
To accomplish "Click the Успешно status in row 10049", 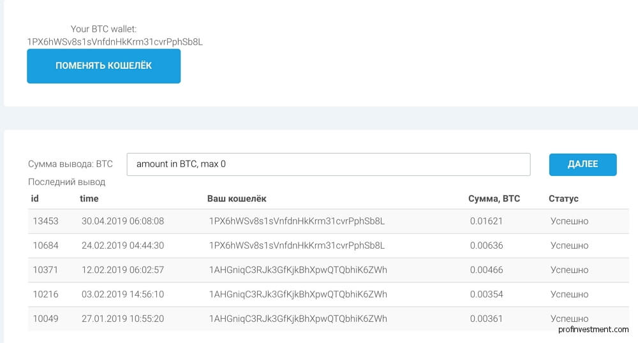I will click(x=570, y=319).
